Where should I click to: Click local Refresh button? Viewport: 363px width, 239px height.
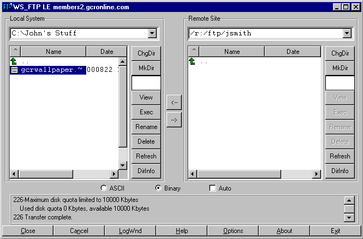tap(146, 156)
